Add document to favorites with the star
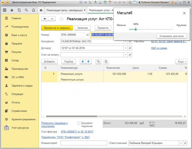192x149 pixels. [x=61, y=19]
